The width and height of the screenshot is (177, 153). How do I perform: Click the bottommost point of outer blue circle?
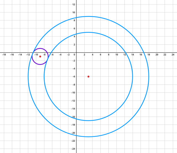click(88, 137)
